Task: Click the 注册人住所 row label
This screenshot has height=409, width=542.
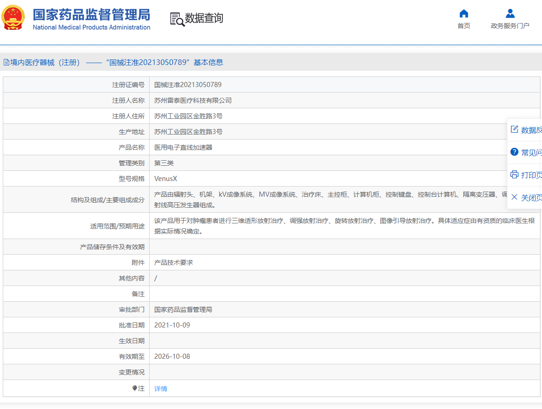Action: (128, 116)
